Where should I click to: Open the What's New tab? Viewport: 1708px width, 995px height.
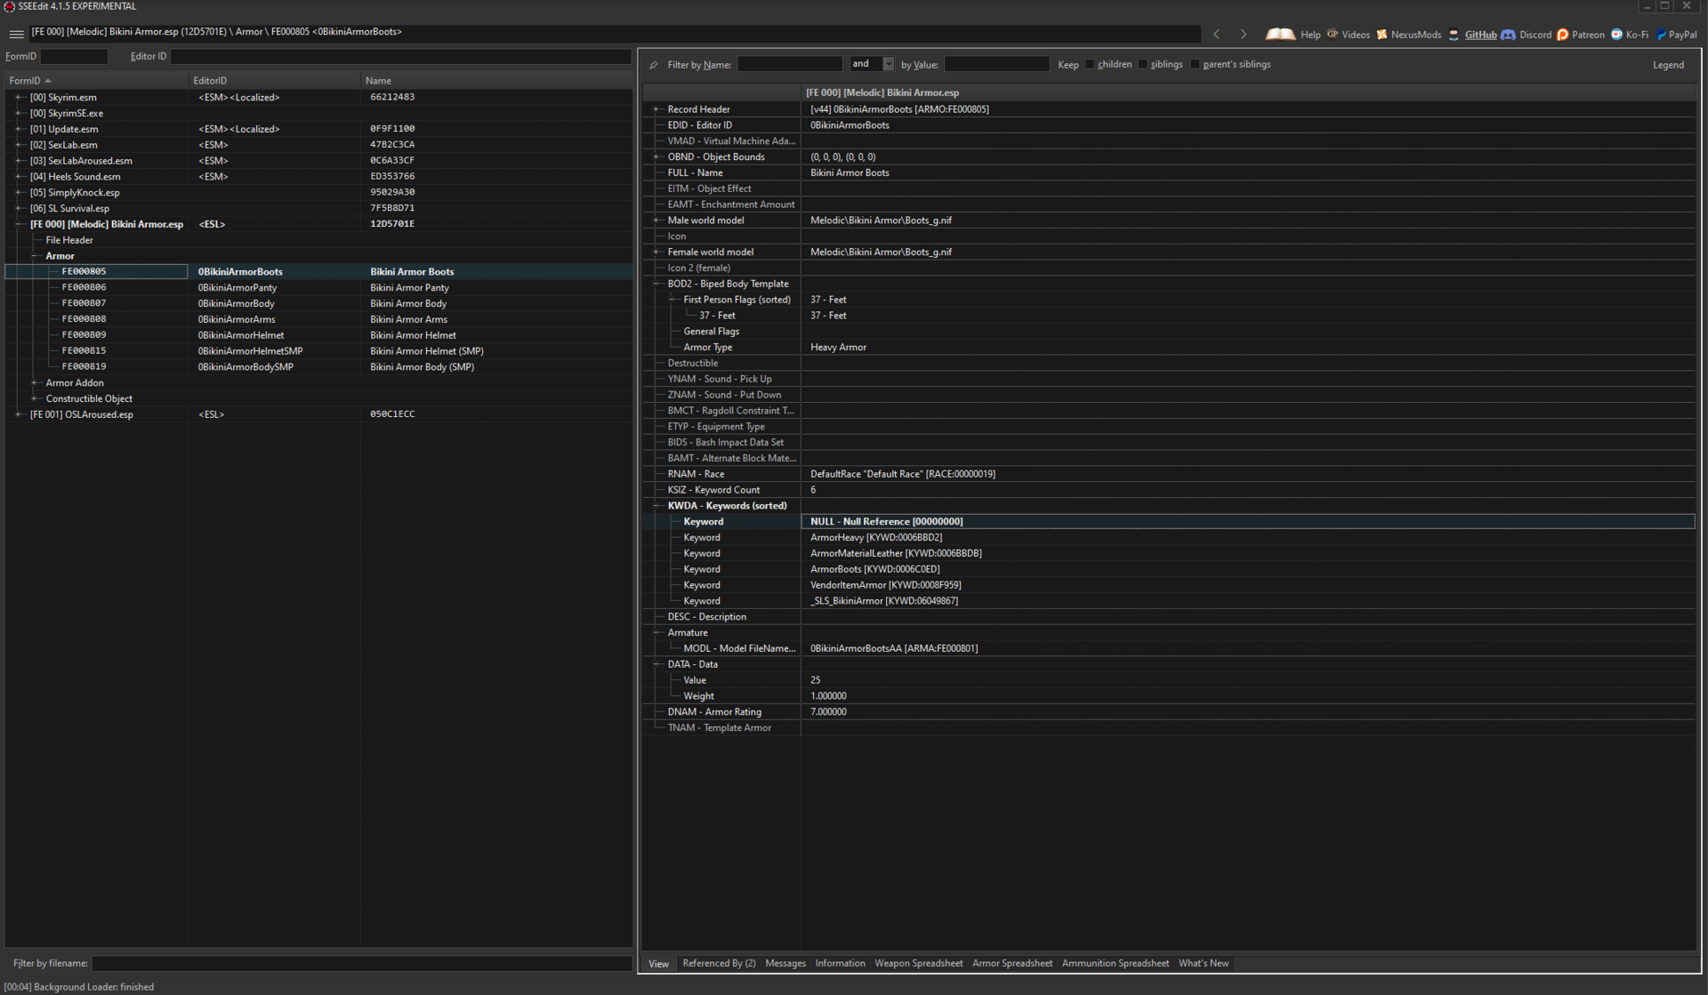coord(1204,963)
